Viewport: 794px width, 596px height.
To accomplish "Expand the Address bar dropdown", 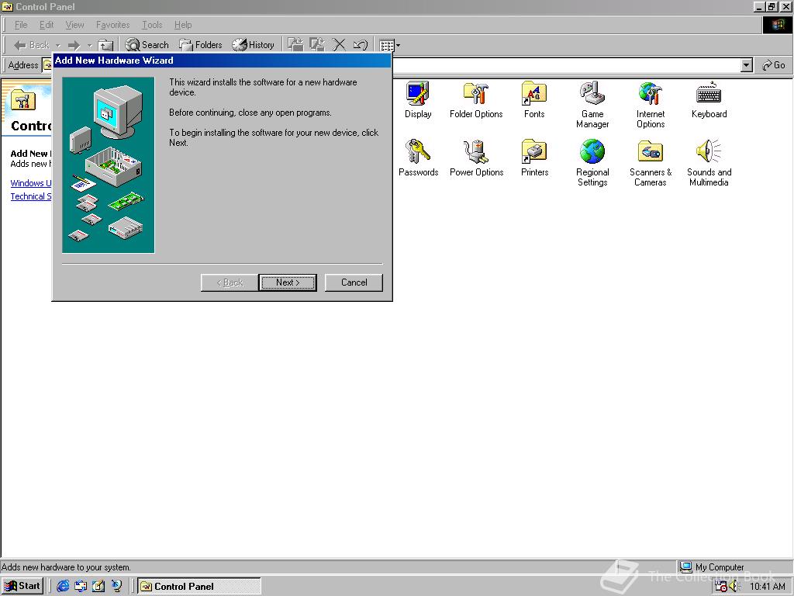I will pyautogui.click(x=746, y=65).
